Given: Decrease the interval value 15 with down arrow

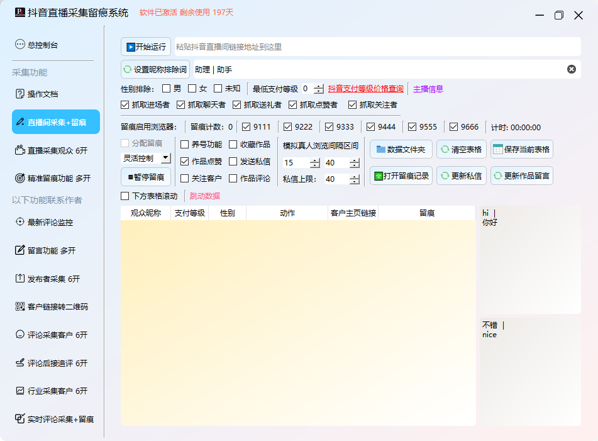Looking at the screenshot, I should [x=314, y=165].
